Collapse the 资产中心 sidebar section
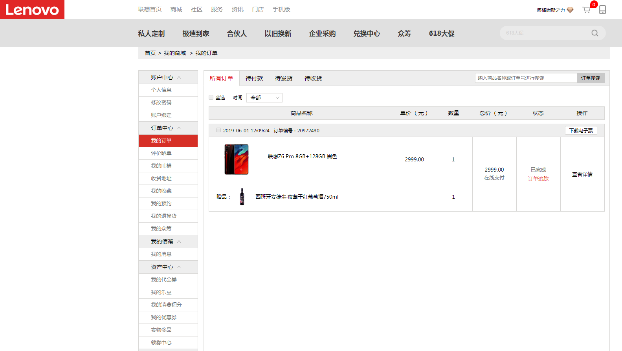This screenshot has height=351, width=622. tap(179, 267)
